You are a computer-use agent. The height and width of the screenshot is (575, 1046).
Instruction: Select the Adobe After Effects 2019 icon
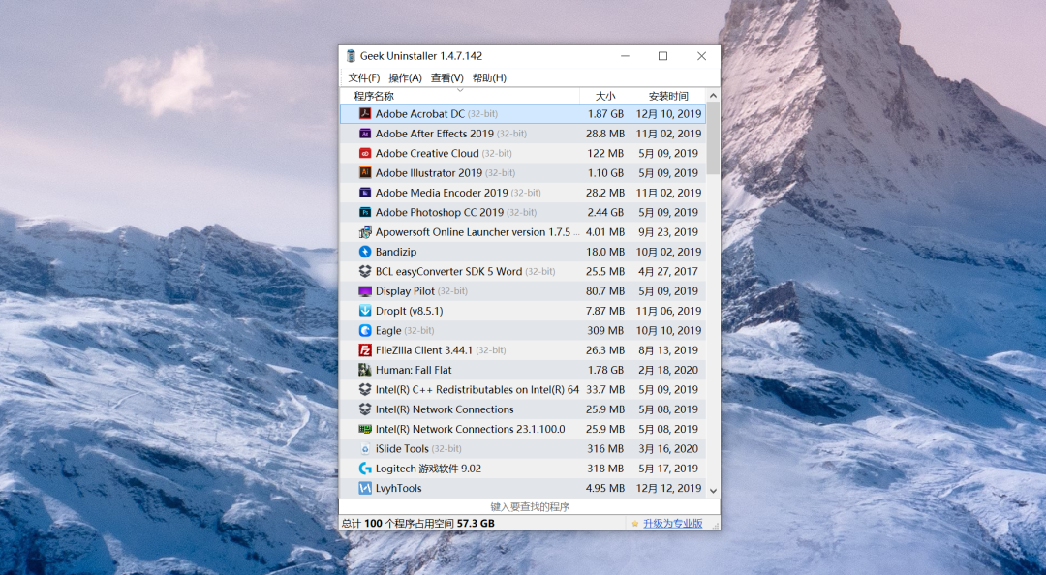(x=365, y=134)
